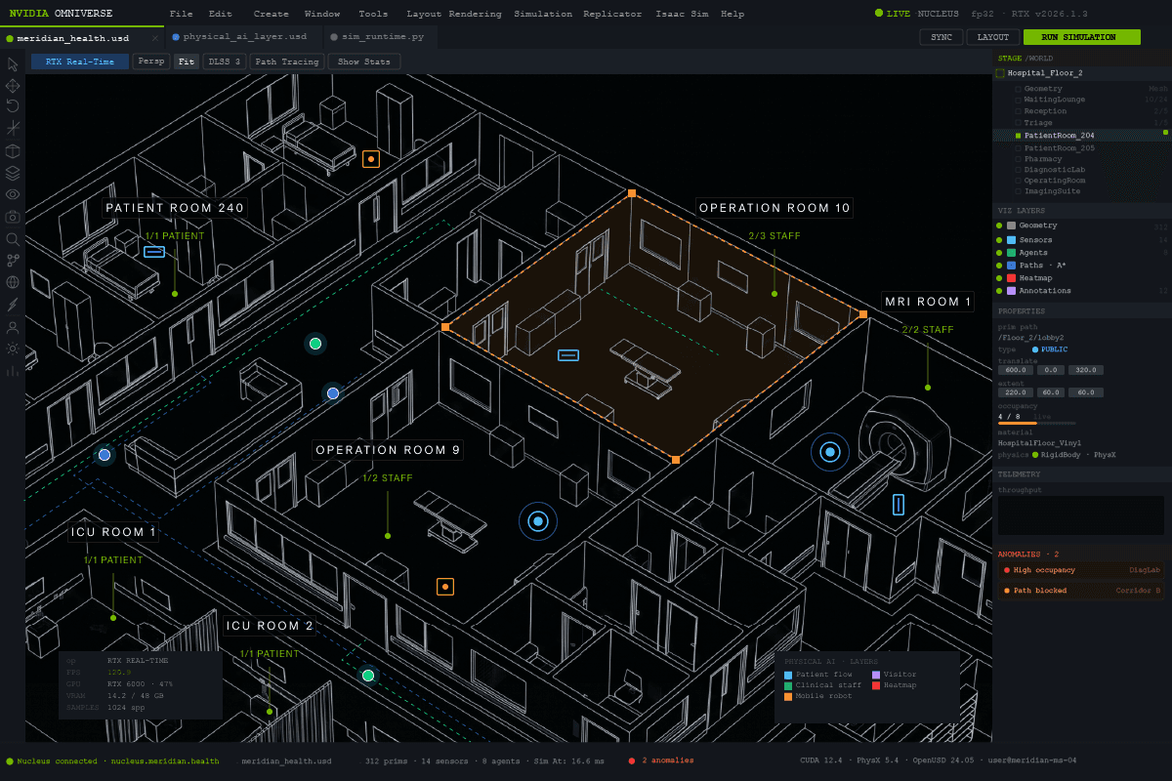Click the bar chart statistics icon
This screenshot has height=781, width=1172.
pyautogui.click(x=13, y=370)
